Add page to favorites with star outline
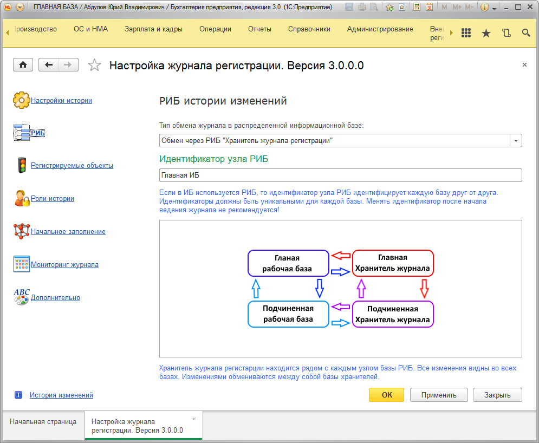This screenshot has height=443, width=539. tap(94, 65)
